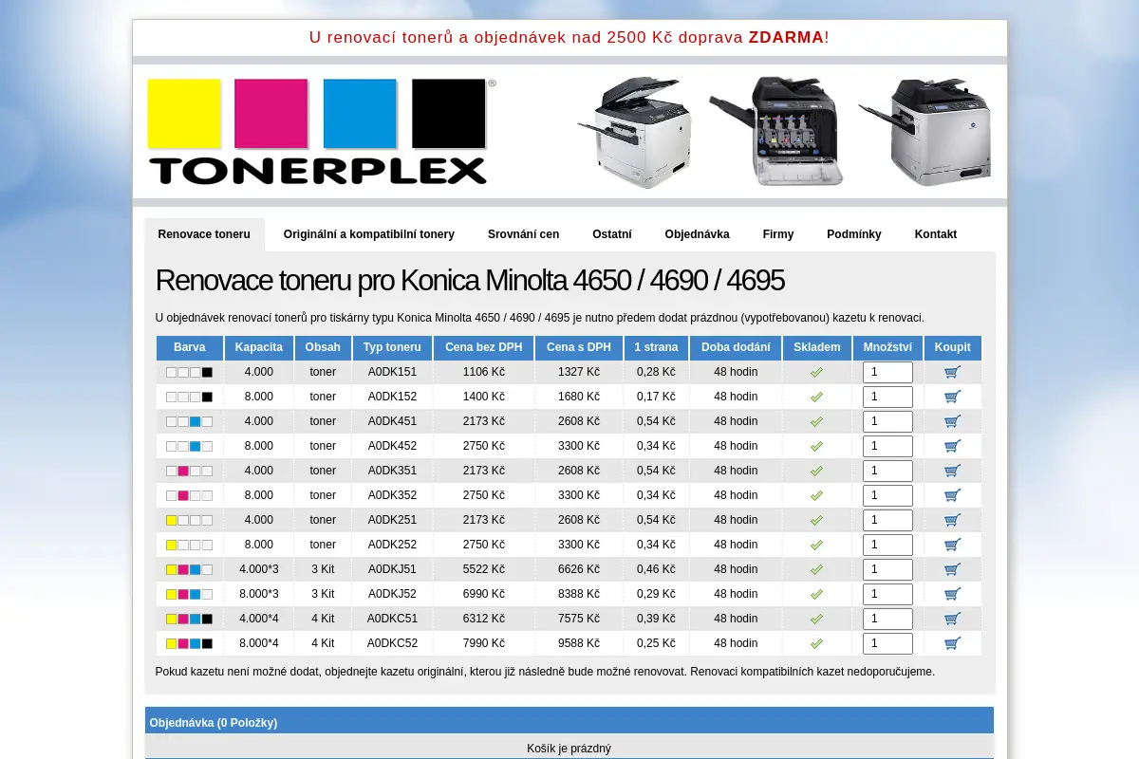Add A0DK452 toner to cart

(952, 446)
